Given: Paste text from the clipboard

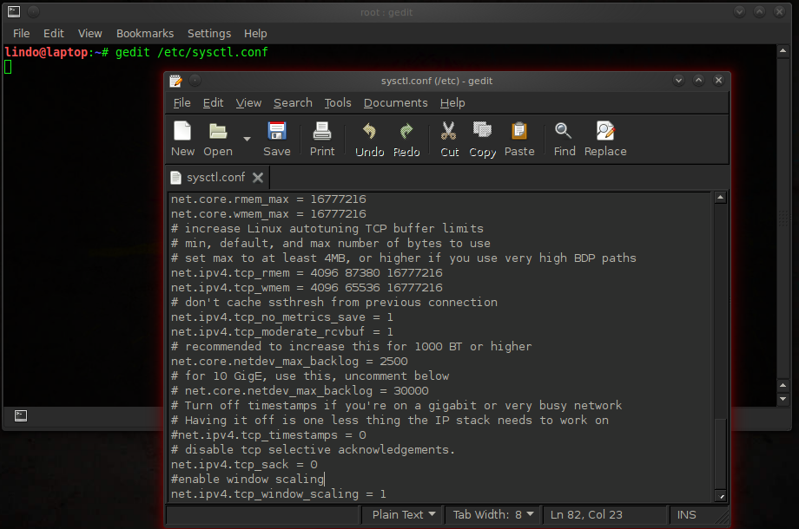Looking at the screenshot, I should point(518,139).
